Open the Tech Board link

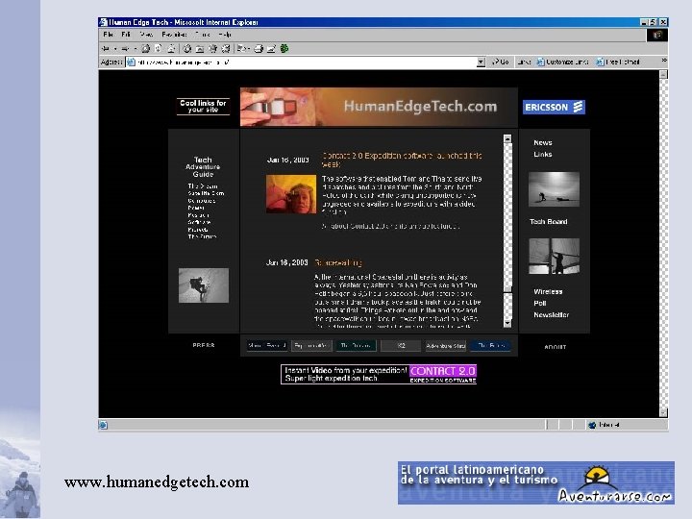548,222
